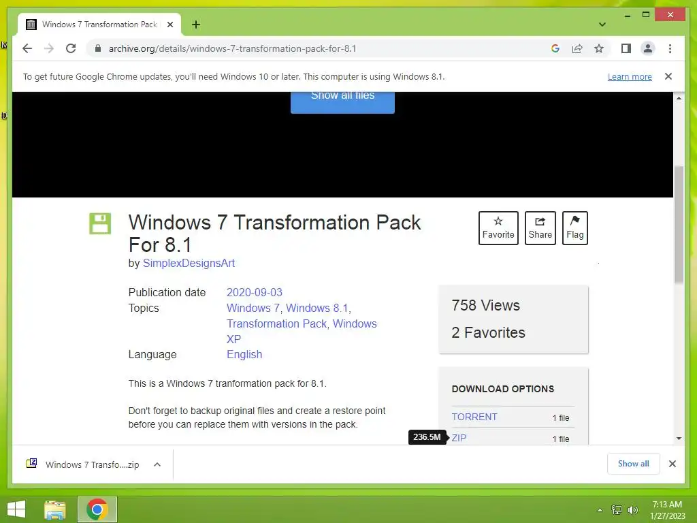Viewport: 697px width, 523px height.
Task: Reload the archive.org page
Action: tap(71, 48)
